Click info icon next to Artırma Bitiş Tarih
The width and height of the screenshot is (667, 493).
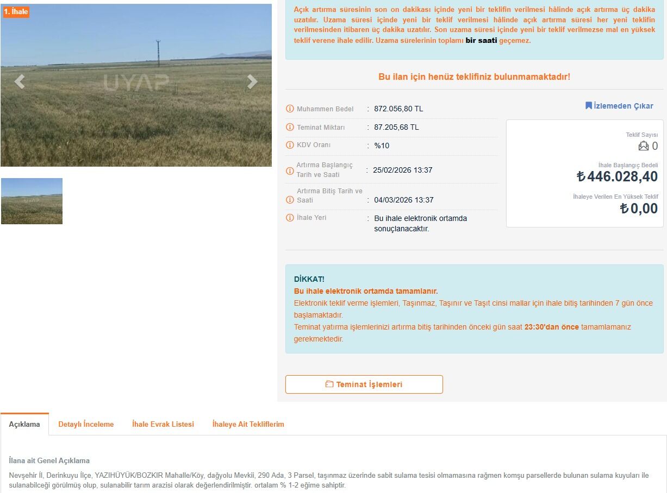coord(290,200)
